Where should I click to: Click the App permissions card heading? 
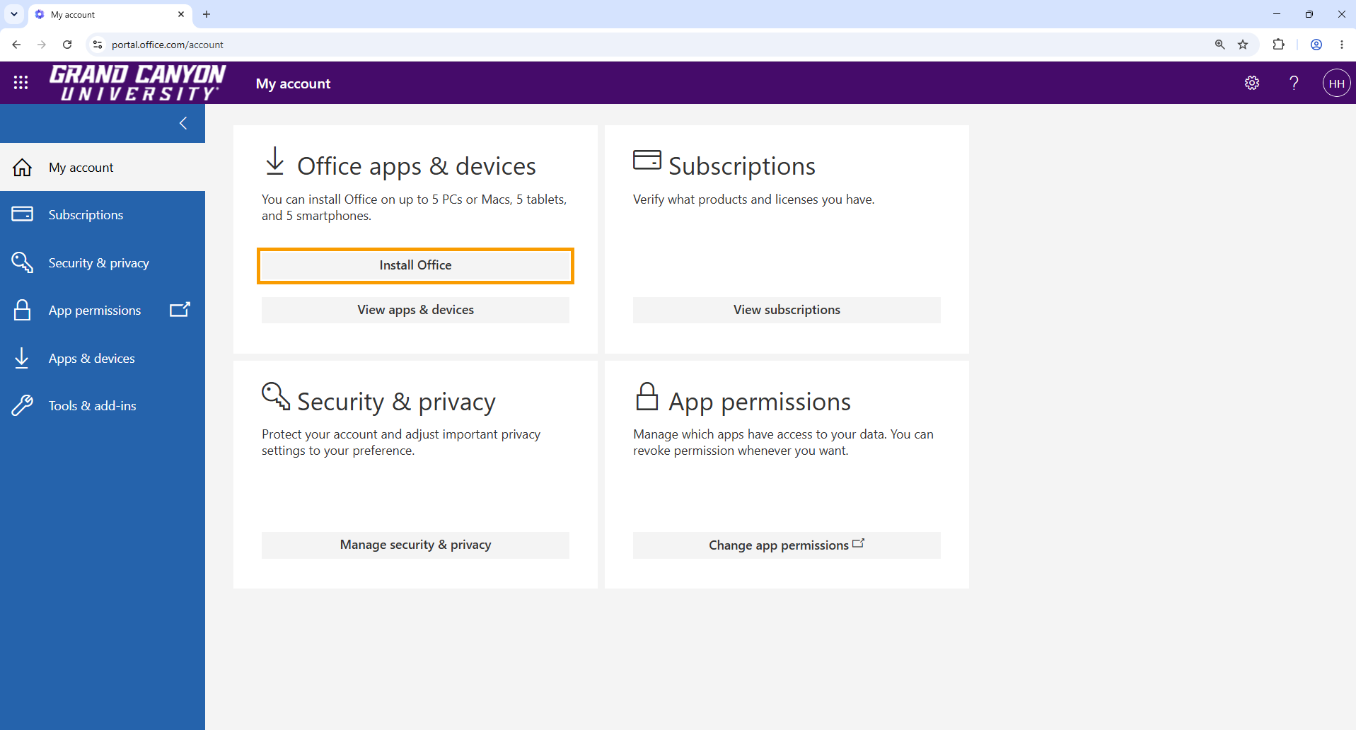click(x=760, y=402)
